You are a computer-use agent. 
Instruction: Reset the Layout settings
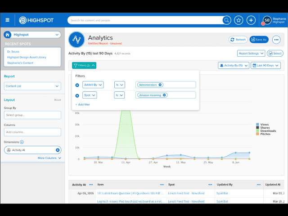(58, 100)
